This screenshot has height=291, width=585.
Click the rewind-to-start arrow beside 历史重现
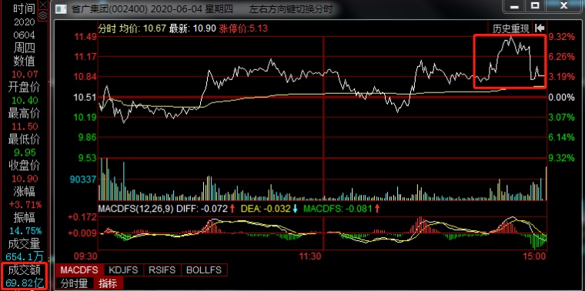click(x=540, y=28)
